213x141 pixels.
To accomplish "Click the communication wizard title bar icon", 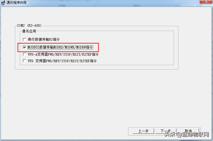I will (3, 2).
